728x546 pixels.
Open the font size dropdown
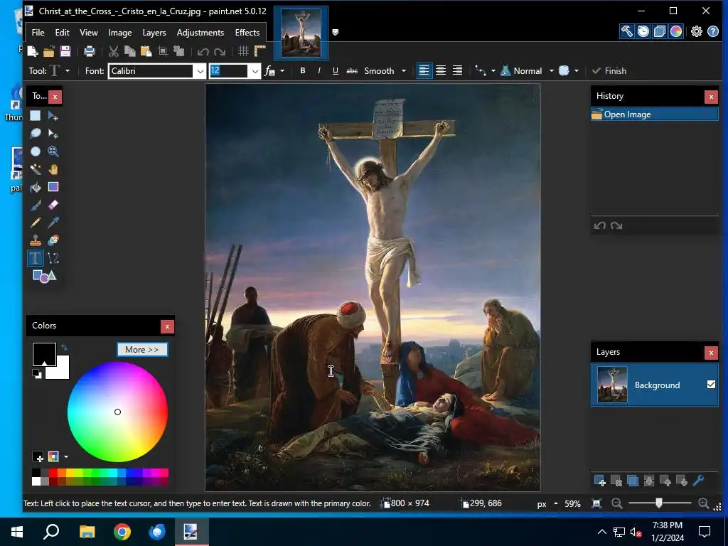point(255,71)
